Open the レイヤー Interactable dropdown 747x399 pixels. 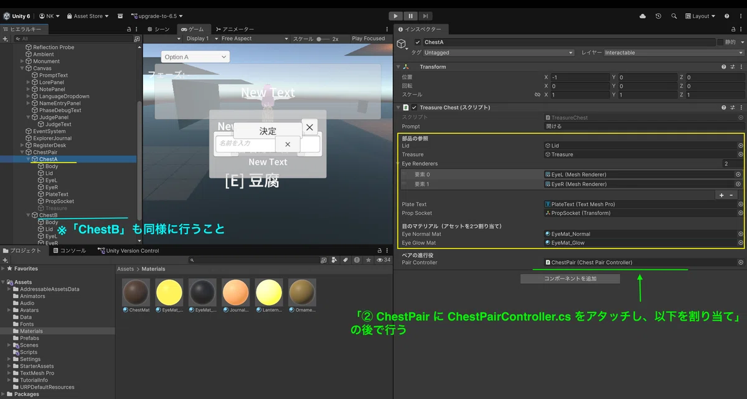pos(674,53)
